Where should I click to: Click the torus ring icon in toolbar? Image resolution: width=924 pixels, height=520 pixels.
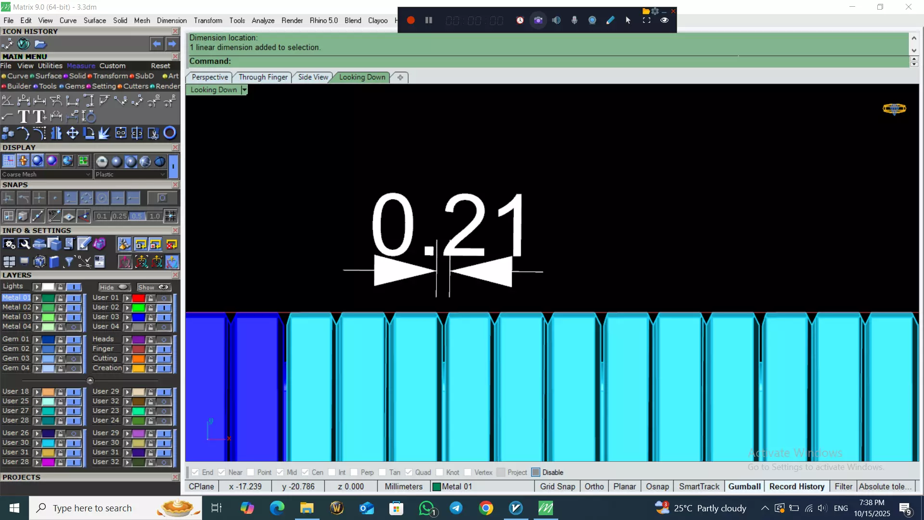pyautogui.click(x=169, y=133)
